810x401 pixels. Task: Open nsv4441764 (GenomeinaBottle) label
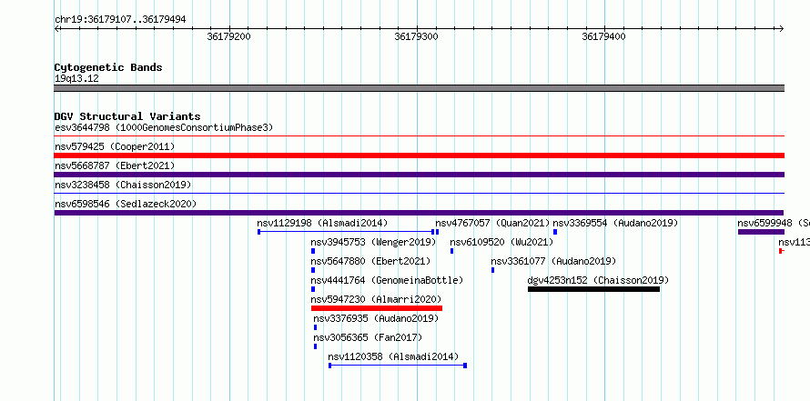[387, 280]
